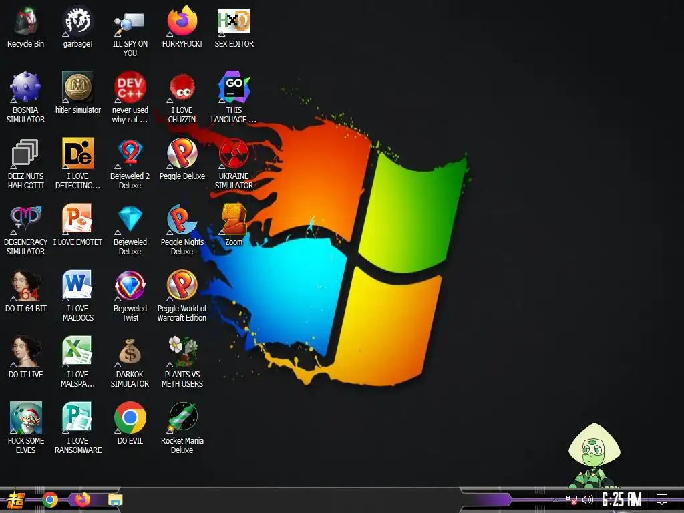Viewport: 684px width, 513px height.
Task: Open Firefox from the taskbar
Action: click(83, 500)
